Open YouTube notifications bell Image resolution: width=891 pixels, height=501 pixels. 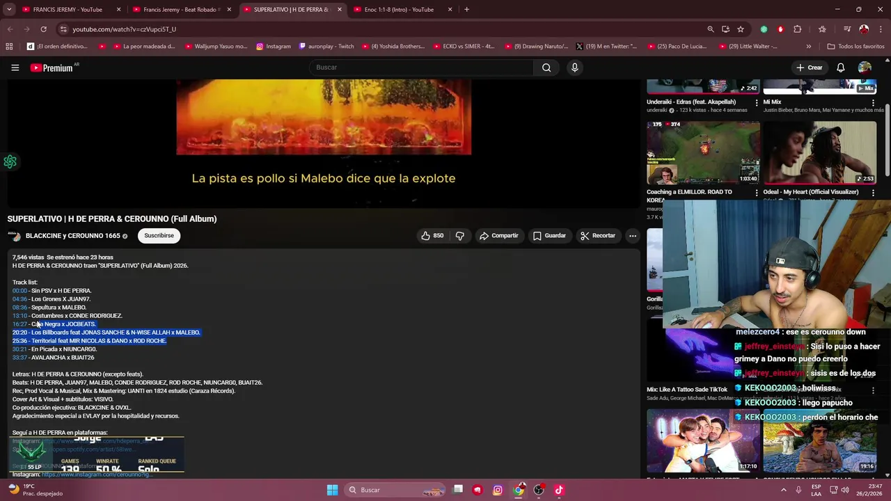(x=840, y=67)
